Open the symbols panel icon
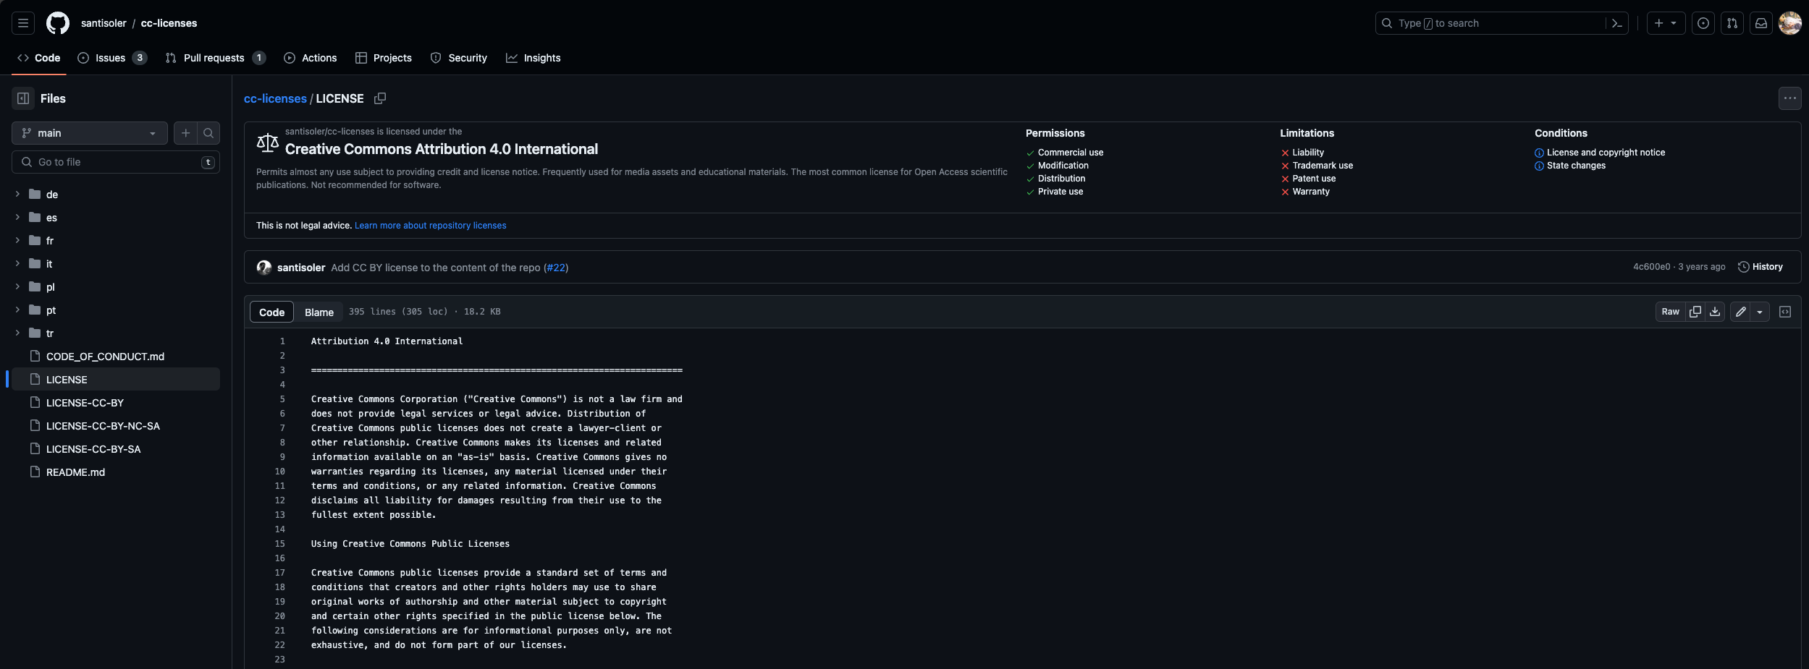 click(x=1785, y=312)
